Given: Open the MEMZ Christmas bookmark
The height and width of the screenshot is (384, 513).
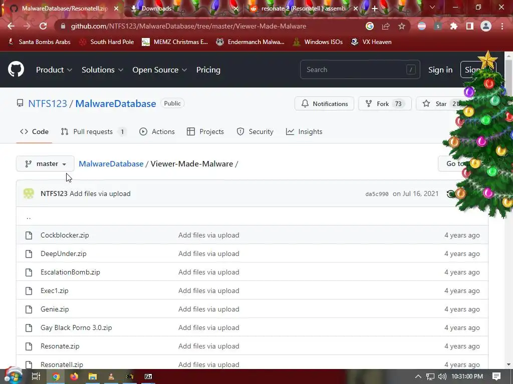Looking at the screenshot, I should coord(175,42).
